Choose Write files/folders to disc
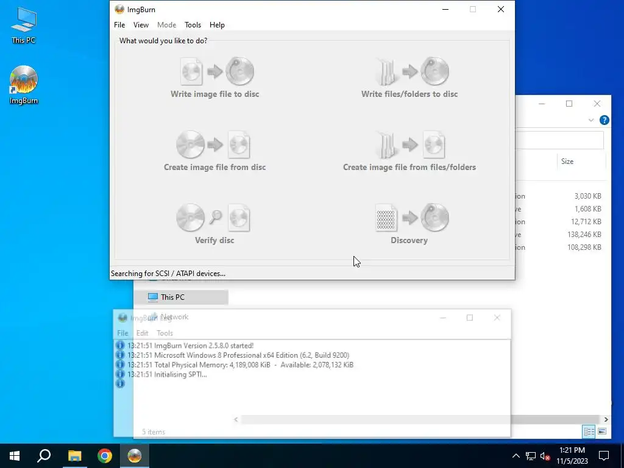 [409, 77]
